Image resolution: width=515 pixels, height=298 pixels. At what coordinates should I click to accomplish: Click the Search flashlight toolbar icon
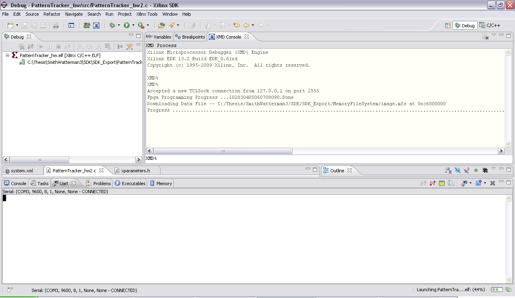pos(171,25)
